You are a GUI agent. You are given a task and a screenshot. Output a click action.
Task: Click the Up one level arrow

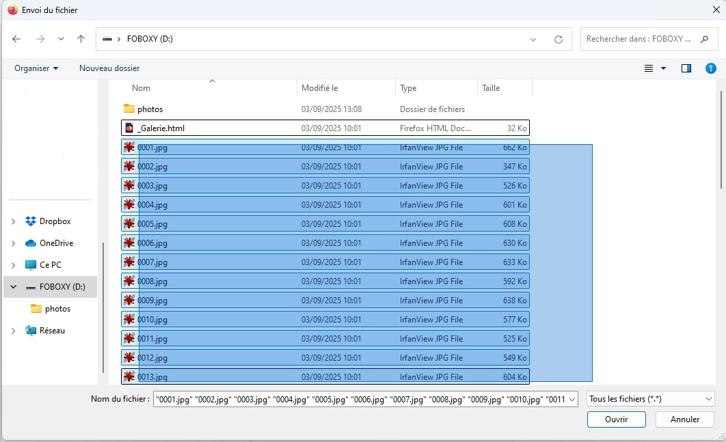pos(81,39)
